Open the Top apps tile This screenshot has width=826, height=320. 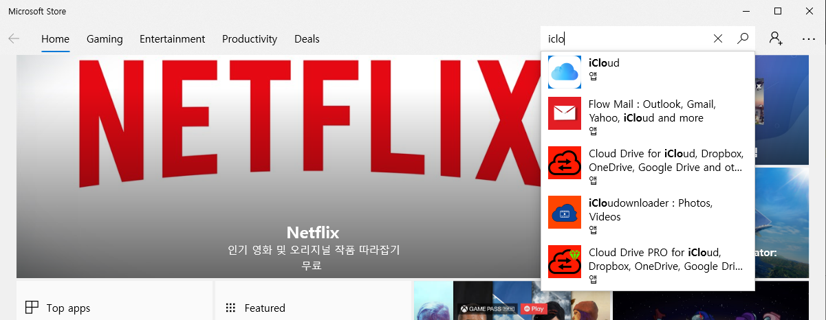114,301
